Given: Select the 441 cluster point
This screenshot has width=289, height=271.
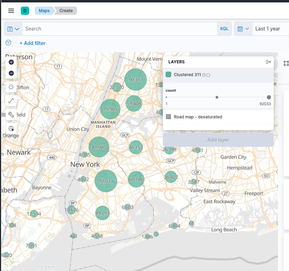Looking at the screenshot, I should (x=73, y=236).
